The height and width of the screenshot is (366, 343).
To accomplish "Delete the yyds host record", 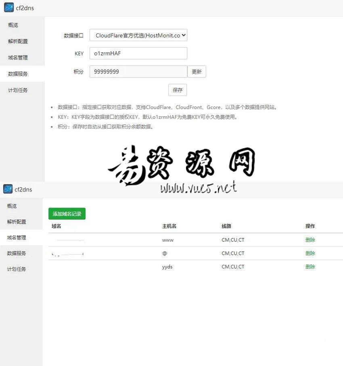I will tap(310, 266).
